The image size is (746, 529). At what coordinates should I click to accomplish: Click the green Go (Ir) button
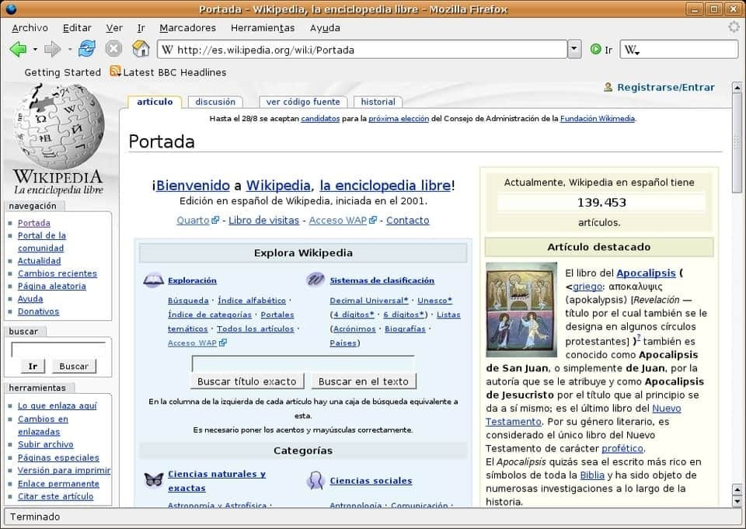coord(601,49)
